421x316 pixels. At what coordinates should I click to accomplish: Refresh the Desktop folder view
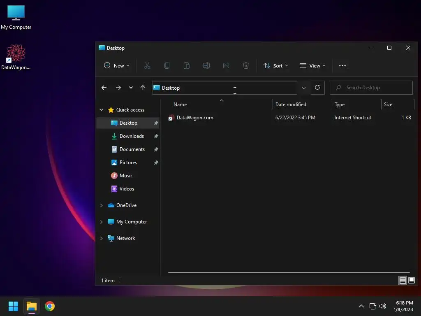317,87
